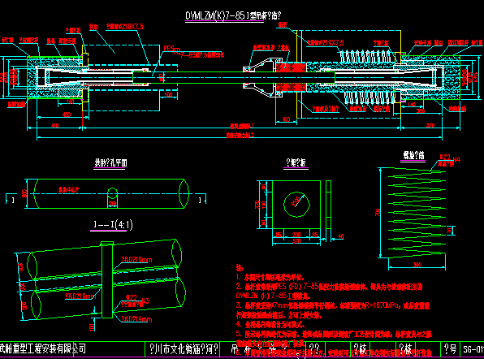Pick the arch rib hole plan title
This screenshot has height=359, width=484.
pos(110,162)
